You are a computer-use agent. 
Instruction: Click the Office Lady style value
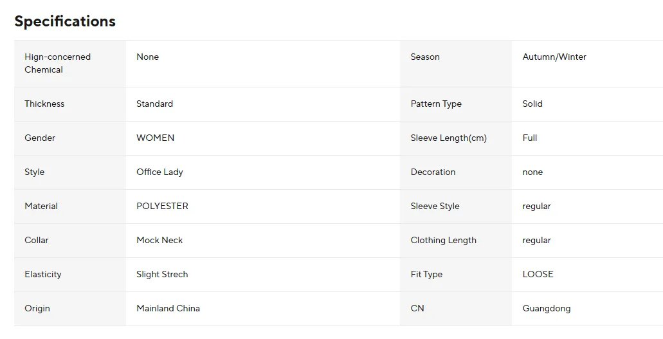click(159, 172)
